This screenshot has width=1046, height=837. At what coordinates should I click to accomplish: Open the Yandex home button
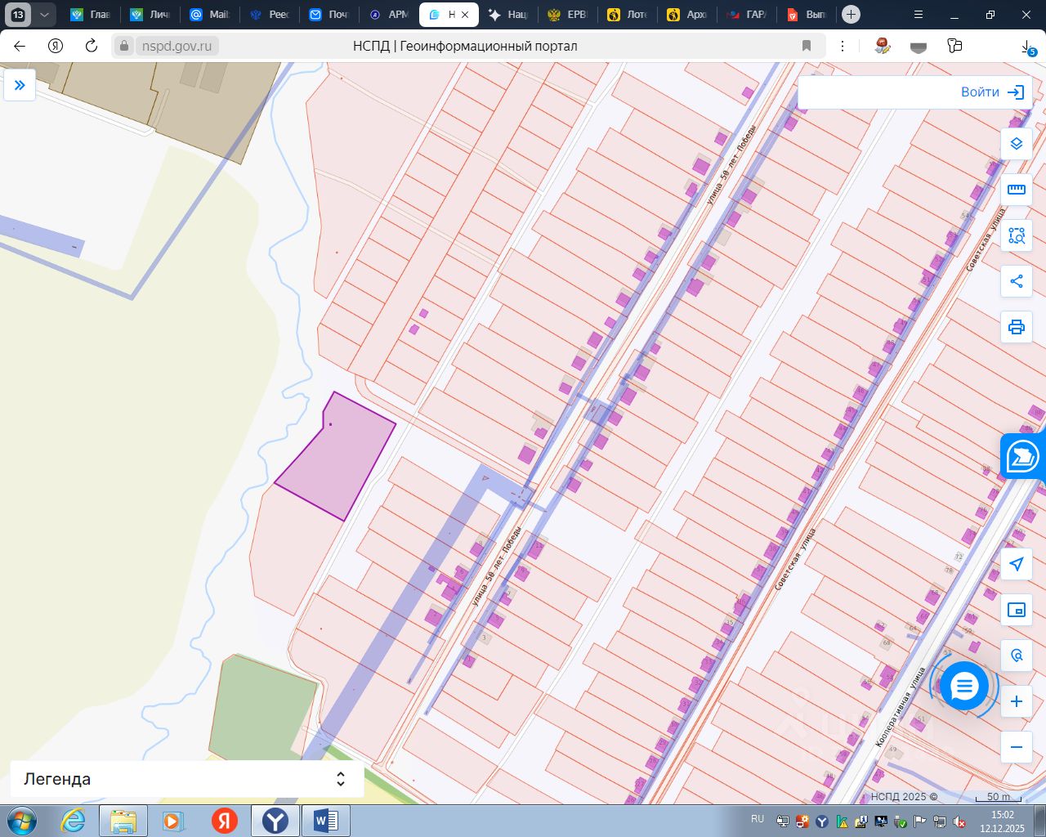click(x=56, y=46)
